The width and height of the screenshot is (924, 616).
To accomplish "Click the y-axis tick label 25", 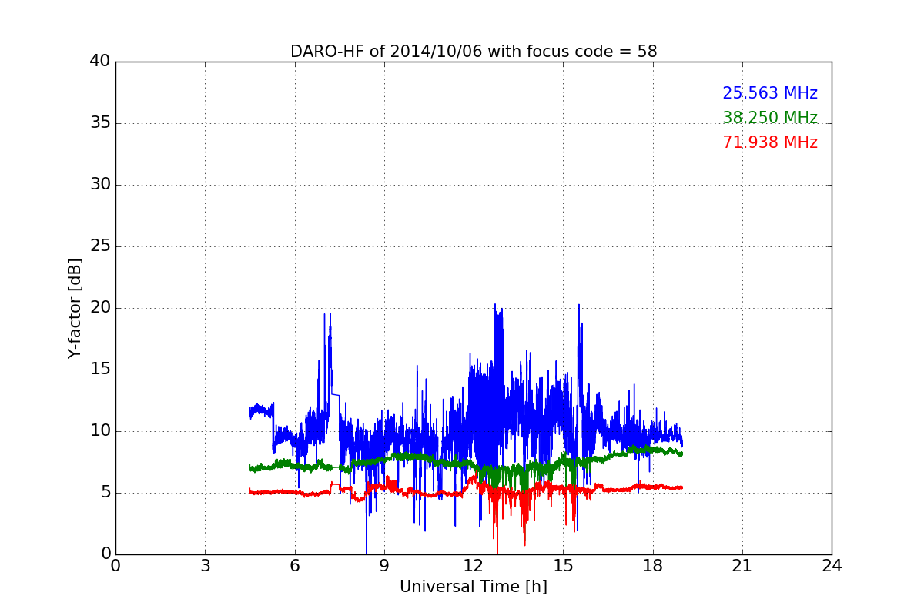I will point(100,246).
